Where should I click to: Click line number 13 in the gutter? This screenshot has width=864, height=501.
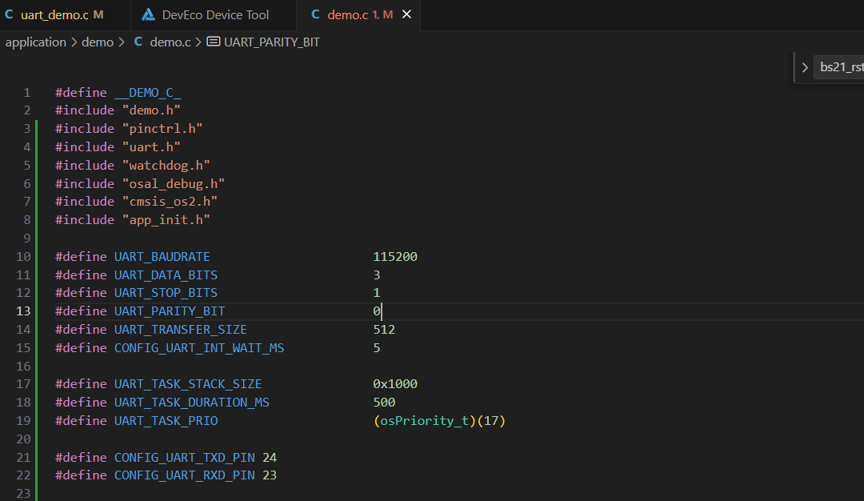click(x=23, y=311)
